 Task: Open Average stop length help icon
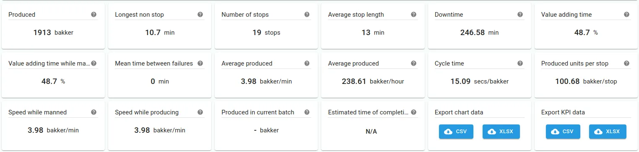pos(414,14)
